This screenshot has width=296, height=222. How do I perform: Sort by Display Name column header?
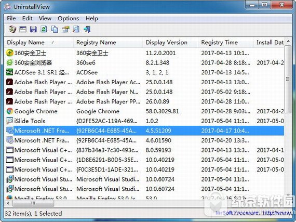click(39, 42)
